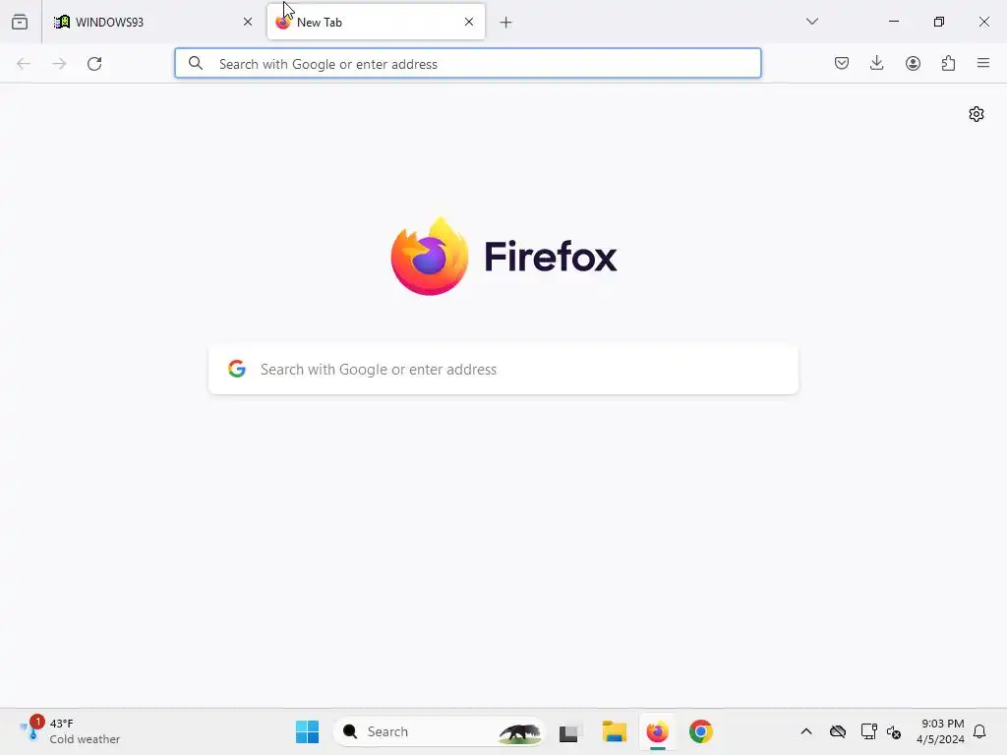
Task: Open File Explorer from the taskbar
Action: coord(614,731)
